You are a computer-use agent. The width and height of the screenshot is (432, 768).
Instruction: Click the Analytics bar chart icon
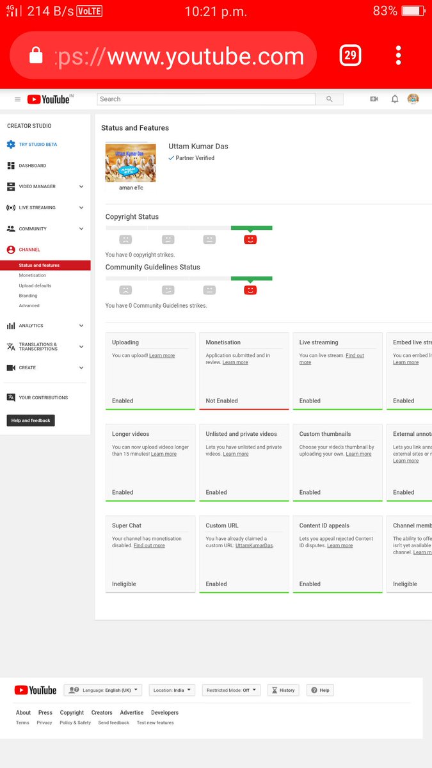point(11,326)
